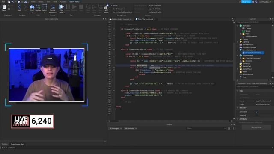Click Toggle Comment action
Viewport: 274px width, 154px height.
(155, 6)
